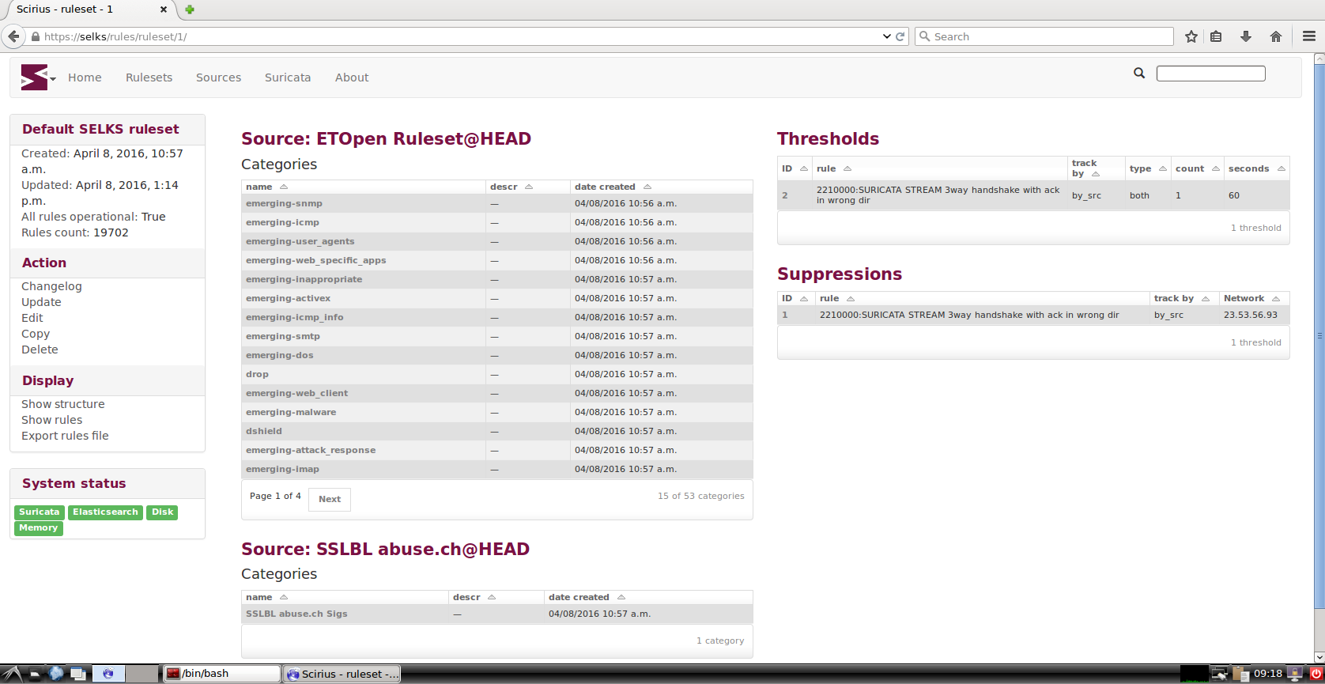Open downloads arrow icon in toolbar
Image resolution: width=1325 pixels, height=684 pixels.
point(1246,36)
